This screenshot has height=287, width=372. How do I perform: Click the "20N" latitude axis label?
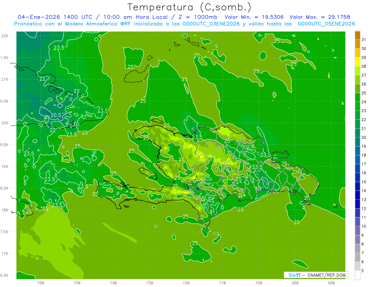click(x=5, y=123)
